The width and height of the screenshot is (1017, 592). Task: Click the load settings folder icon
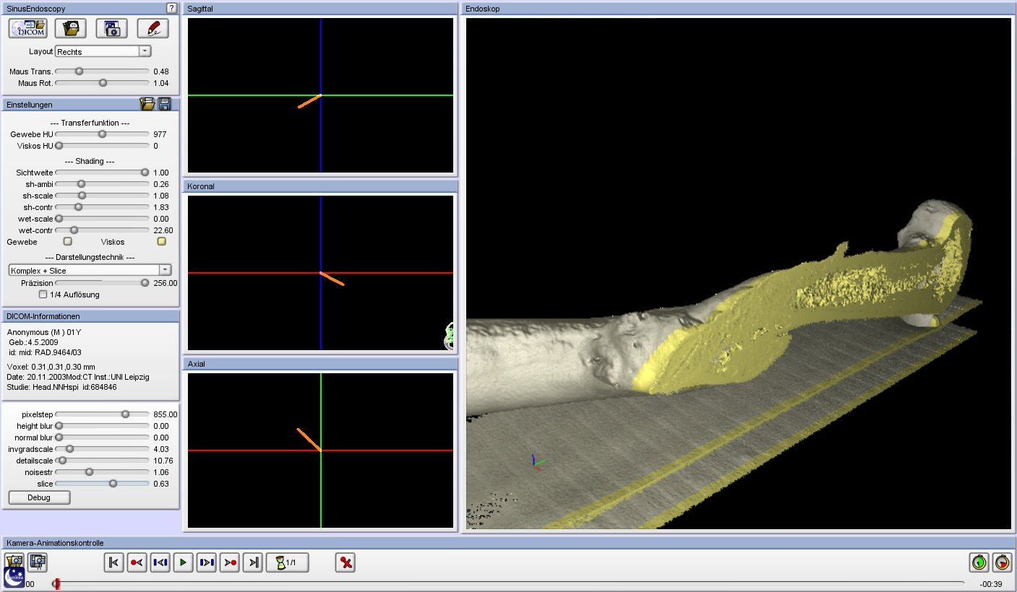[x=147, y=104]
